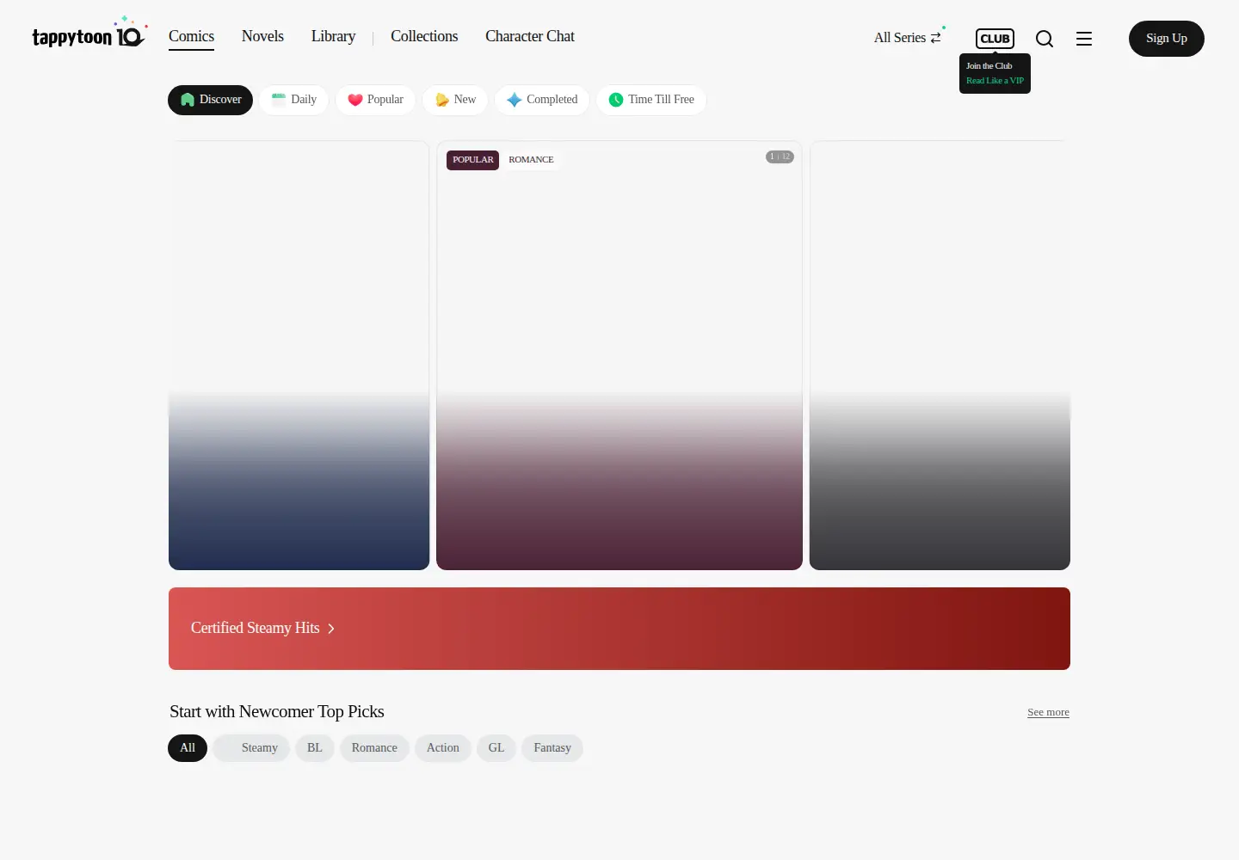Click the tappytoon logo
This screenshot has width=1239, height=860.
[89, 33]
